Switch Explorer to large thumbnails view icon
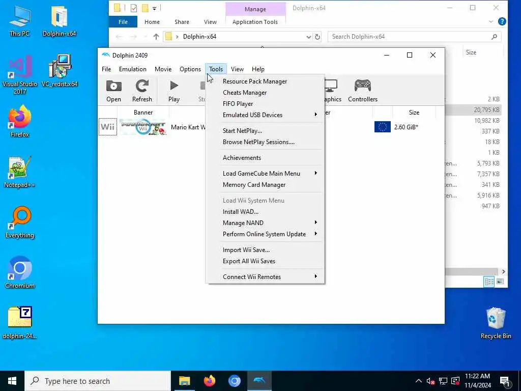The height and width of the screenshot is (391, 521). [500, 281]
